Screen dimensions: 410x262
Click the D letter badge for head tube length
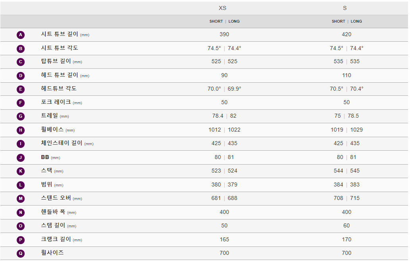point(21,76)
